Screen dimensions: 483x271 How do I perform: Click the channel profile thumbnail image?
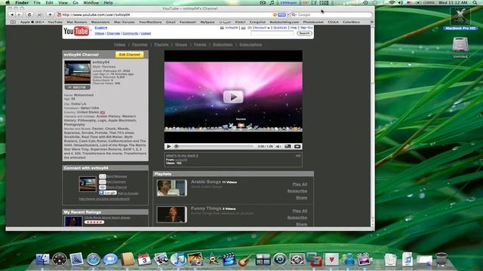[x=77, y=72]
